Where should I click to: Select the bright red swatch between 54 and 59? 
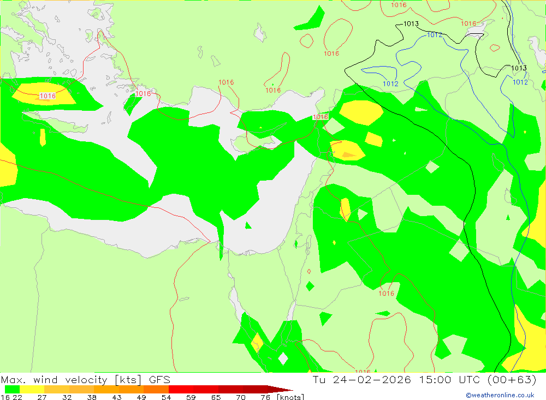pyautogui.click(x=181, y=389)
